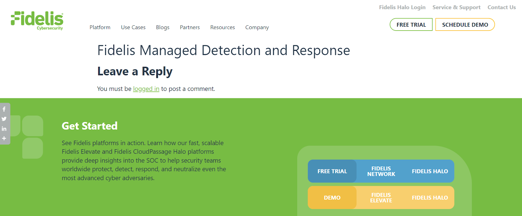Select Fidelis Elevate demo option
Viewport: 522px width, 216px height.
click(381, 198)
